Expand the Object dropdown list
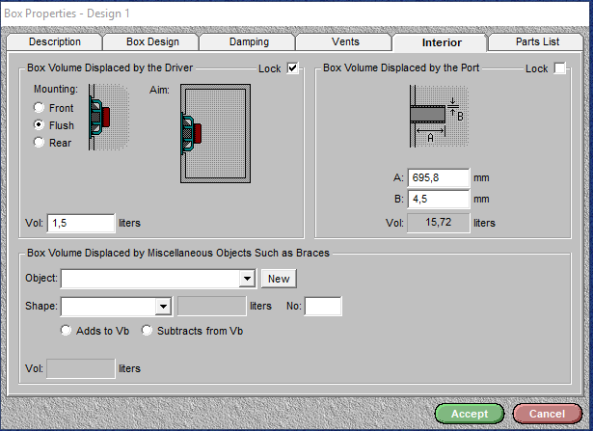This screenshot has width=593, height=431. pos(247,279)
